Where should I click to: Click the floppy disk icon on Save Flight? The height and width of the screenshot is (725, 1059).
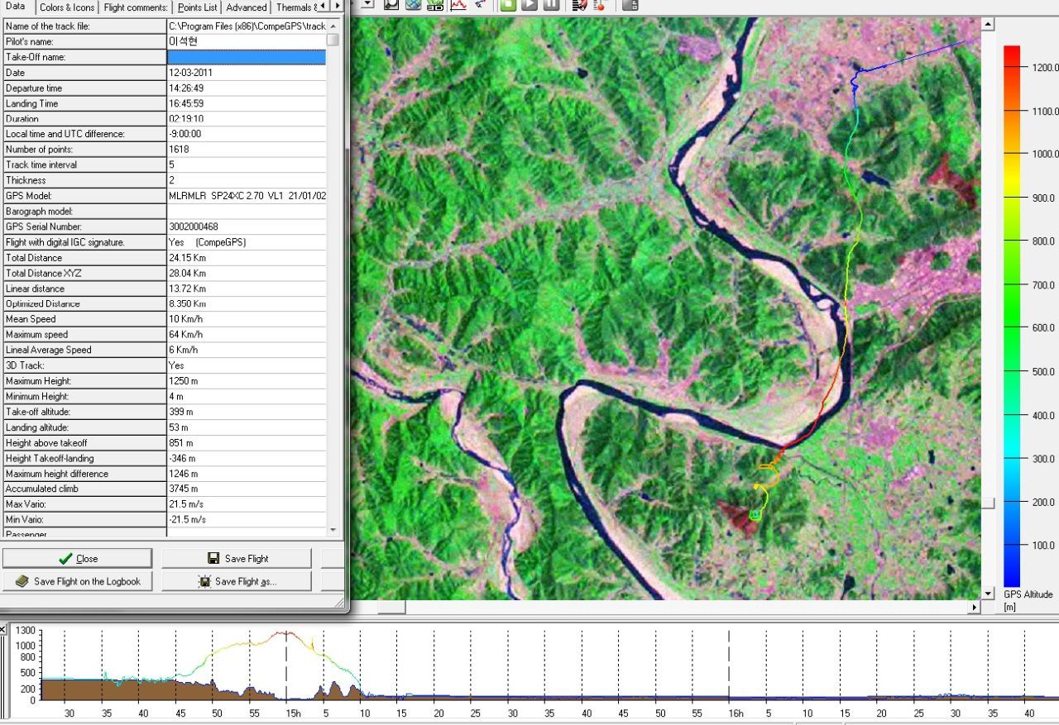tap(213, 559)
